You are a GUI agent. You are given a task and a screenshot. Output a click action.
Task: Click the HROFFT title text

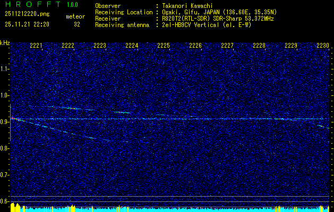(x=29, y=5)
